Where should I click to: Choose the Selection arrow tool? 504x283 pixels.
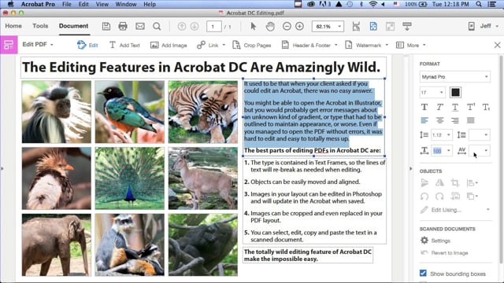pyautogui.click(x=254, y=26)
